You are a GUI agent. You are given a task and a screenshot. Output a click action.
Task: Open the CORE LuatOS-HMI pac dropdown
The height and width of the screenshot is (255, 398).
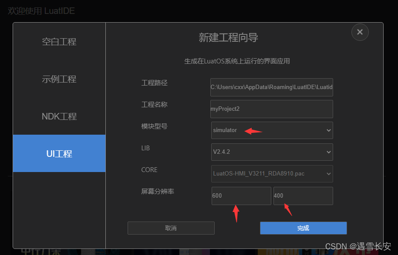(272, 174)
